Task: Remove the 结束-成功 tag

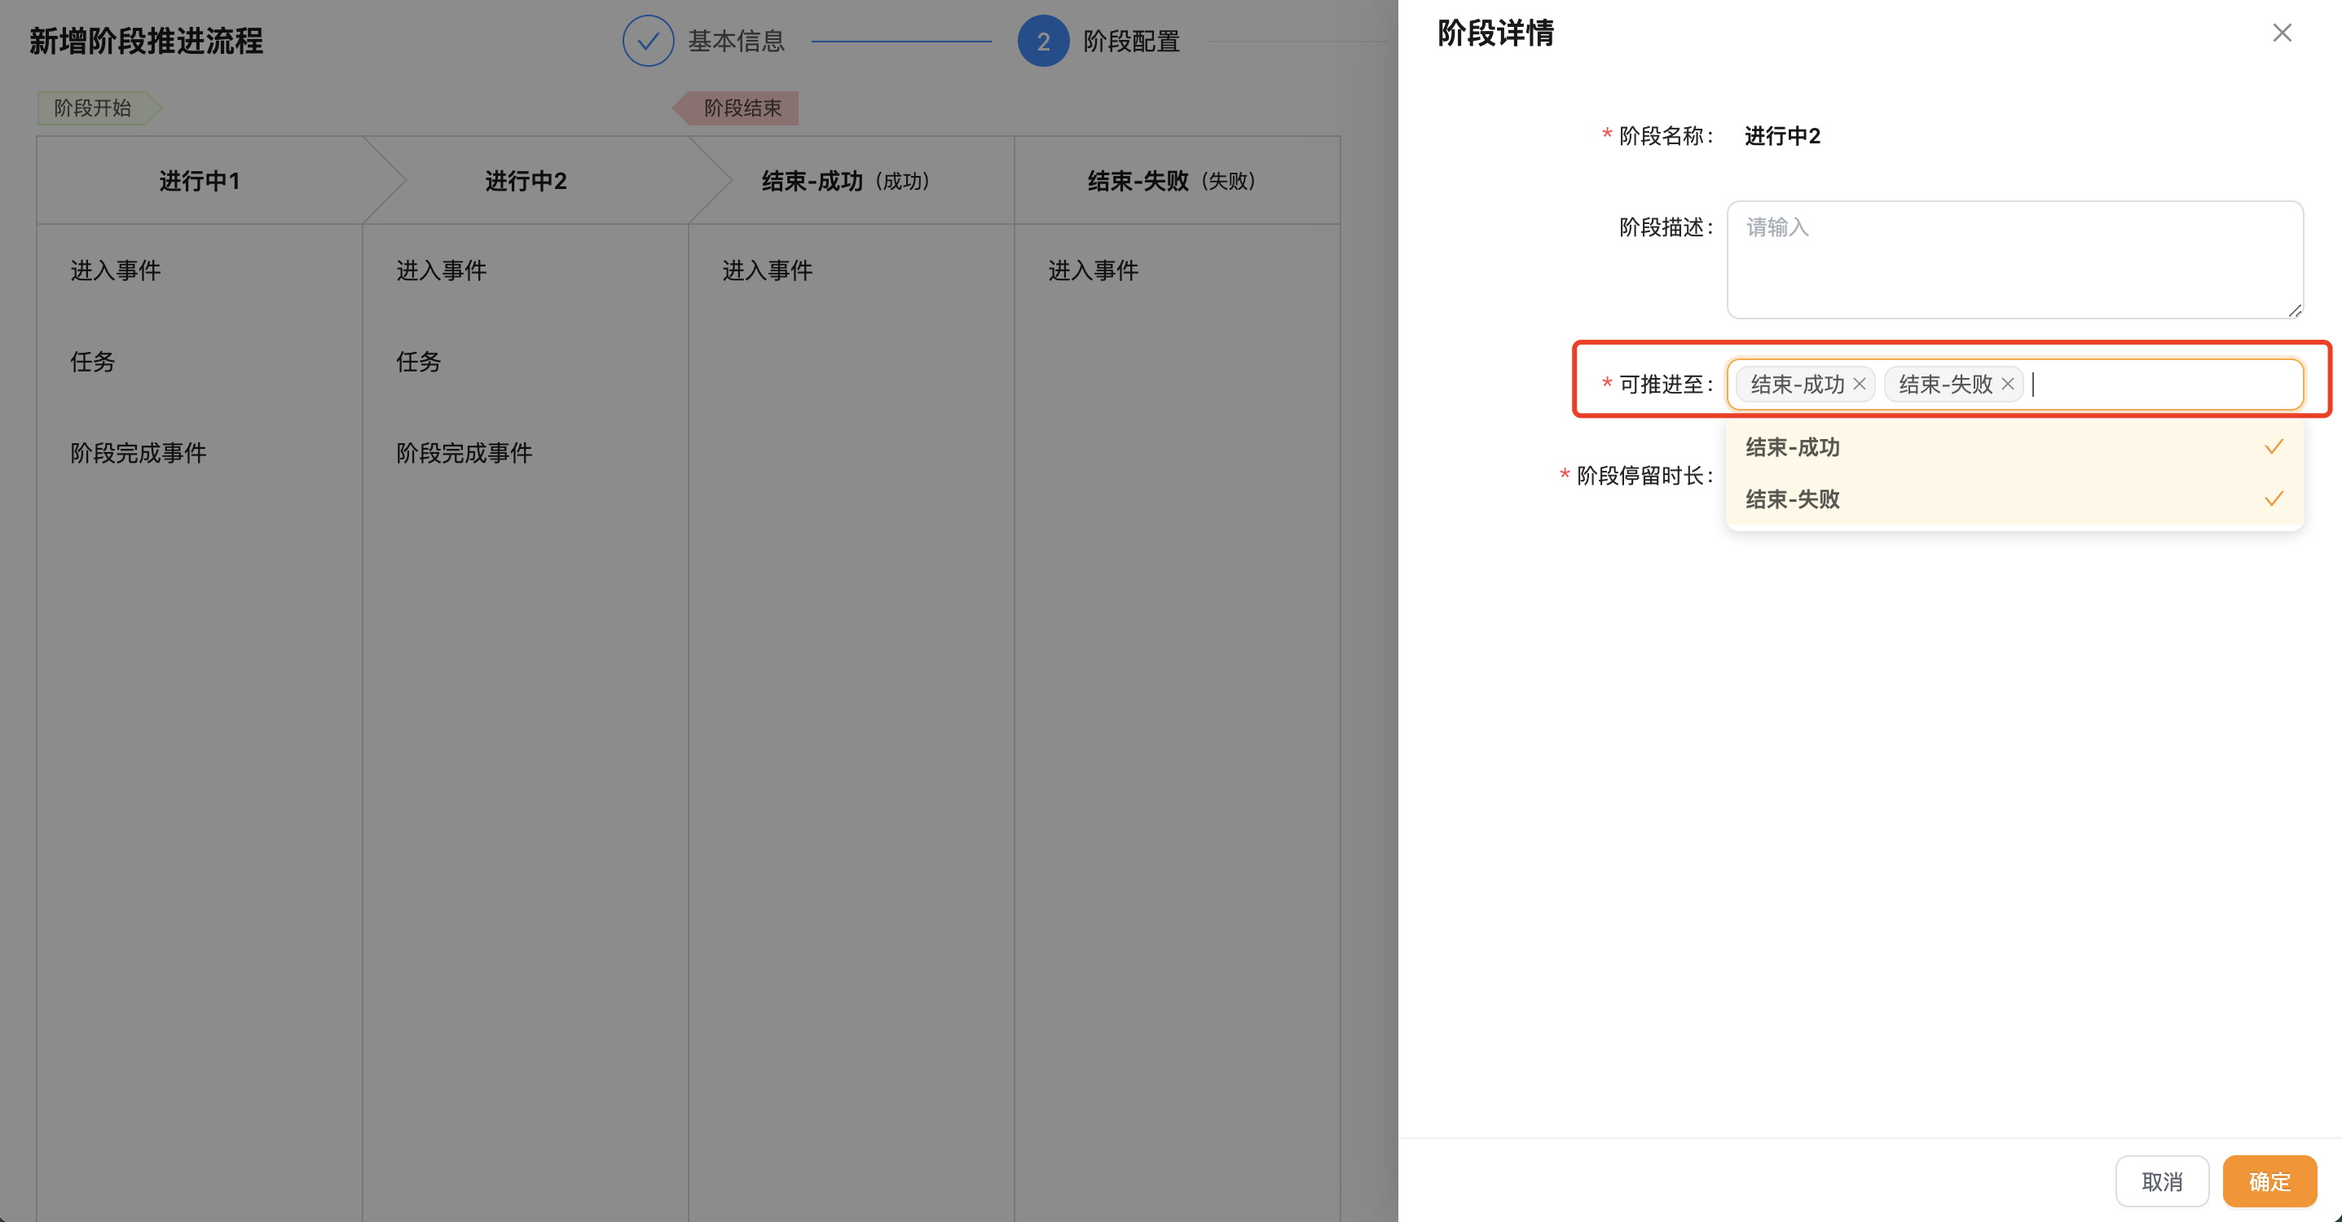Action: pyautogui.click(x=1860, y=384)
